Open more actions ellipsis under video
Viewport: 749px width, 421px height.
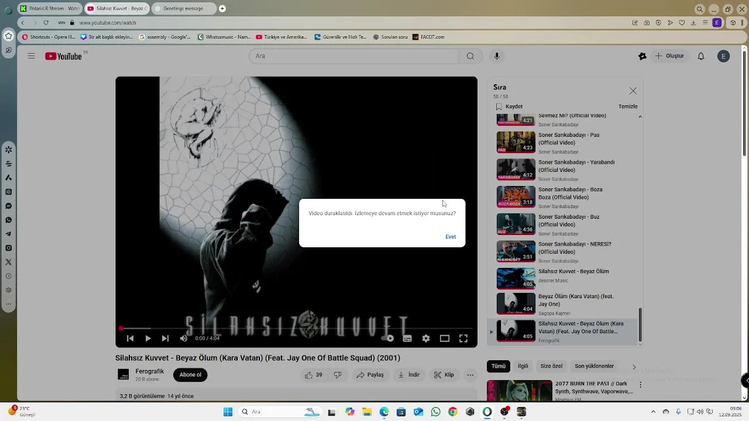pyautogui.click(x=470, y=375)
